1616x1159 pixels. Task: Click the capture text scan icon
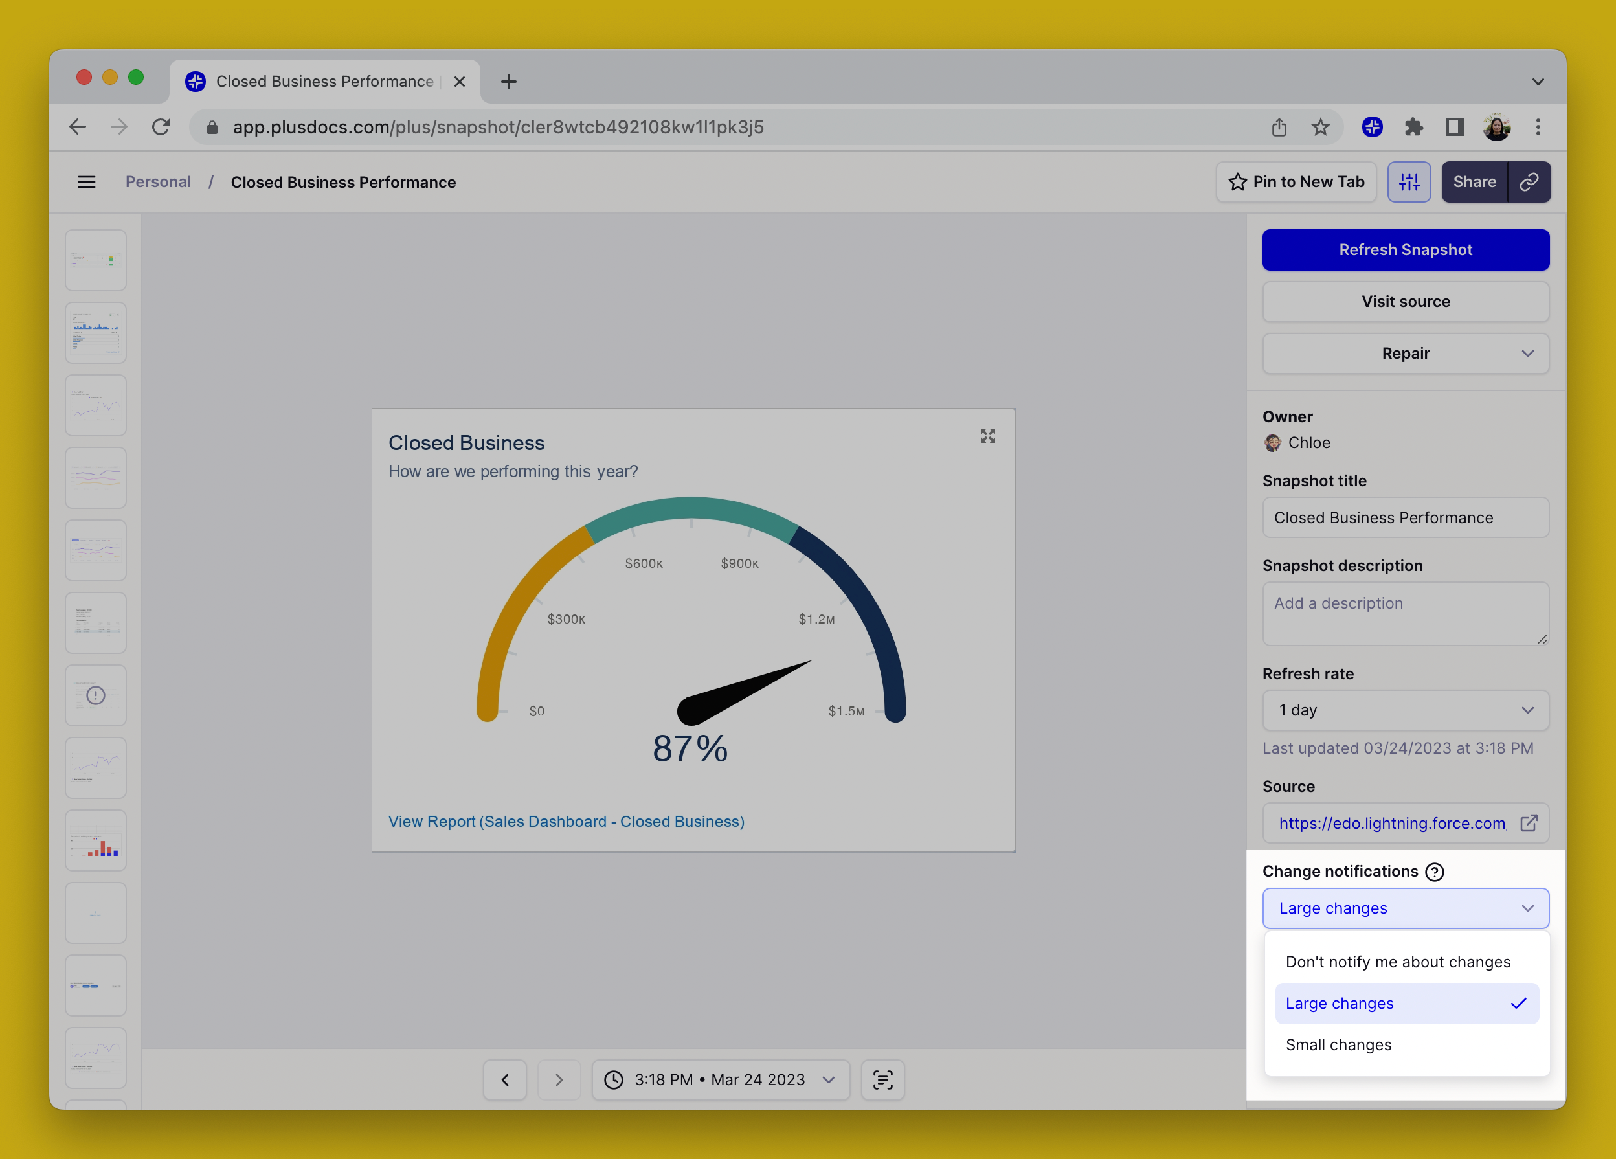point(883,1080)
